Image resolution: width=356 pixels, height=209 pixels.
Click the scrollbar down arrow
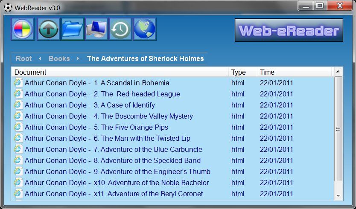(x=338, y=195)
